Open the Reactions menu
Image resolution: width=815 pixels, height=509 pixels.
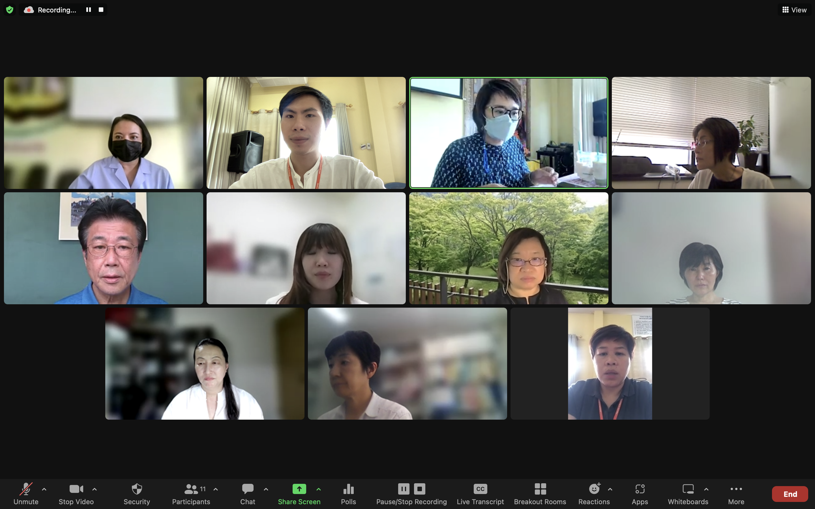pos(594,494)
